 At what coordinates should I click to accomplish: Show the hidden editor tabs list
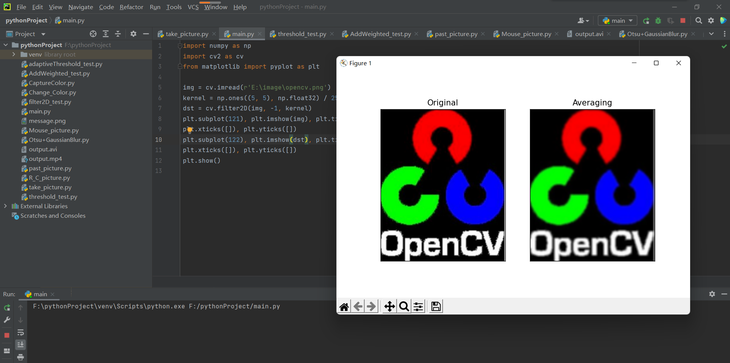pyautogui.click(x=711, y=34)
